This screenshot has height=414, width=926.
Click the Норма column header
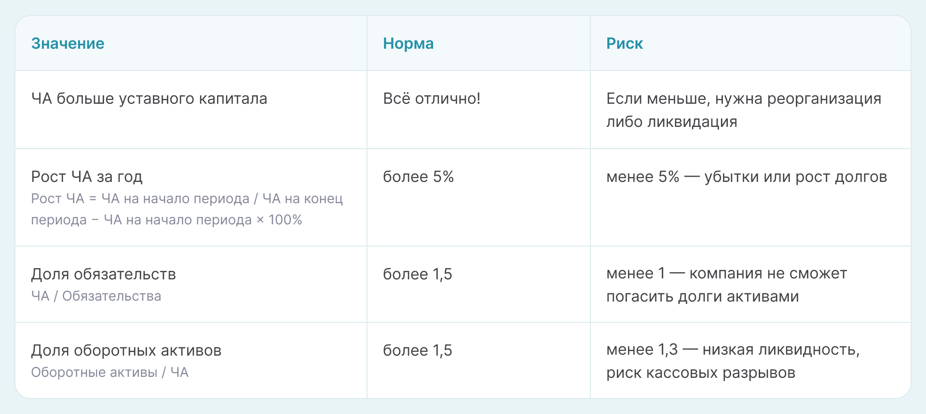pyautogui.click(x=408, y=43)
